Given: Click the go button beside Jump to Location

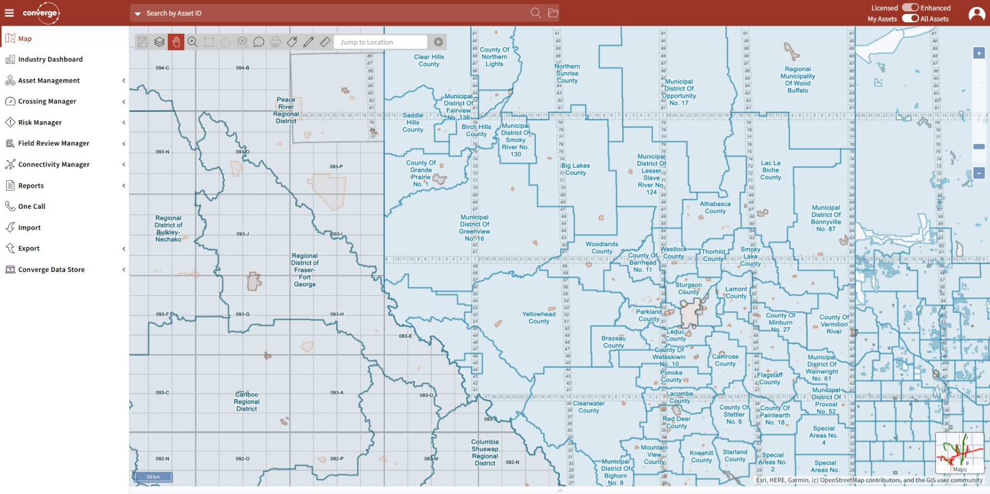Looking at the screenshot, I should [x=439, y=42].
